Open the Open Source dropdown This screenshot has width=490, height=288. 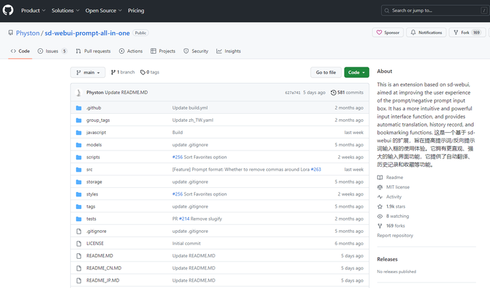pyautogui.click(x=103, y=11)
